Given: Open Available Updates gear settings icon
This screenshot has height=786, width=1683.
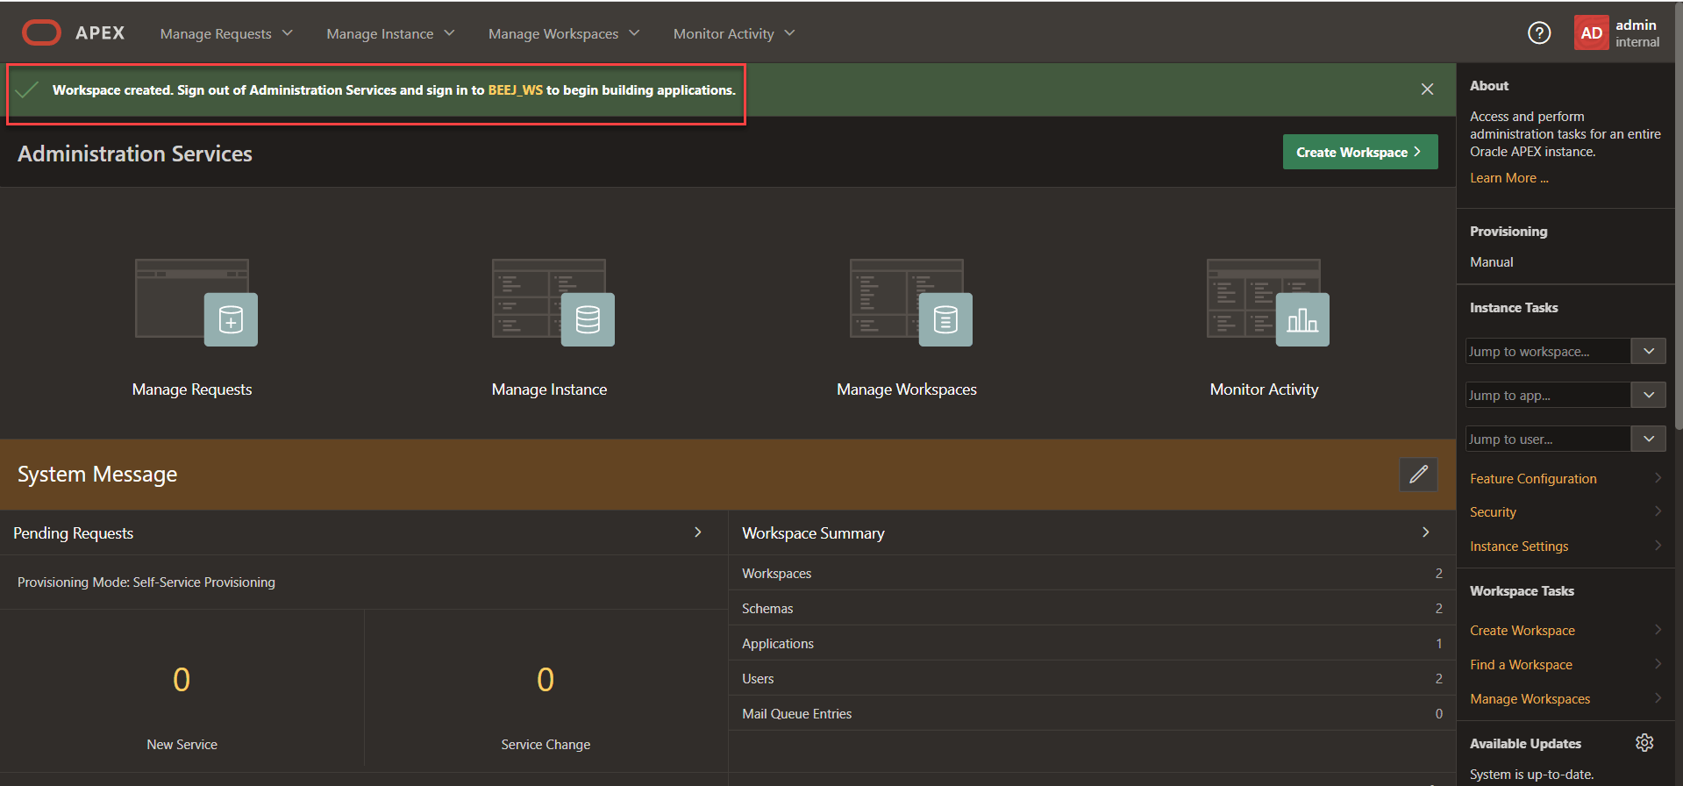Looking at the screenshot, I should click(x=1644, y=743).
